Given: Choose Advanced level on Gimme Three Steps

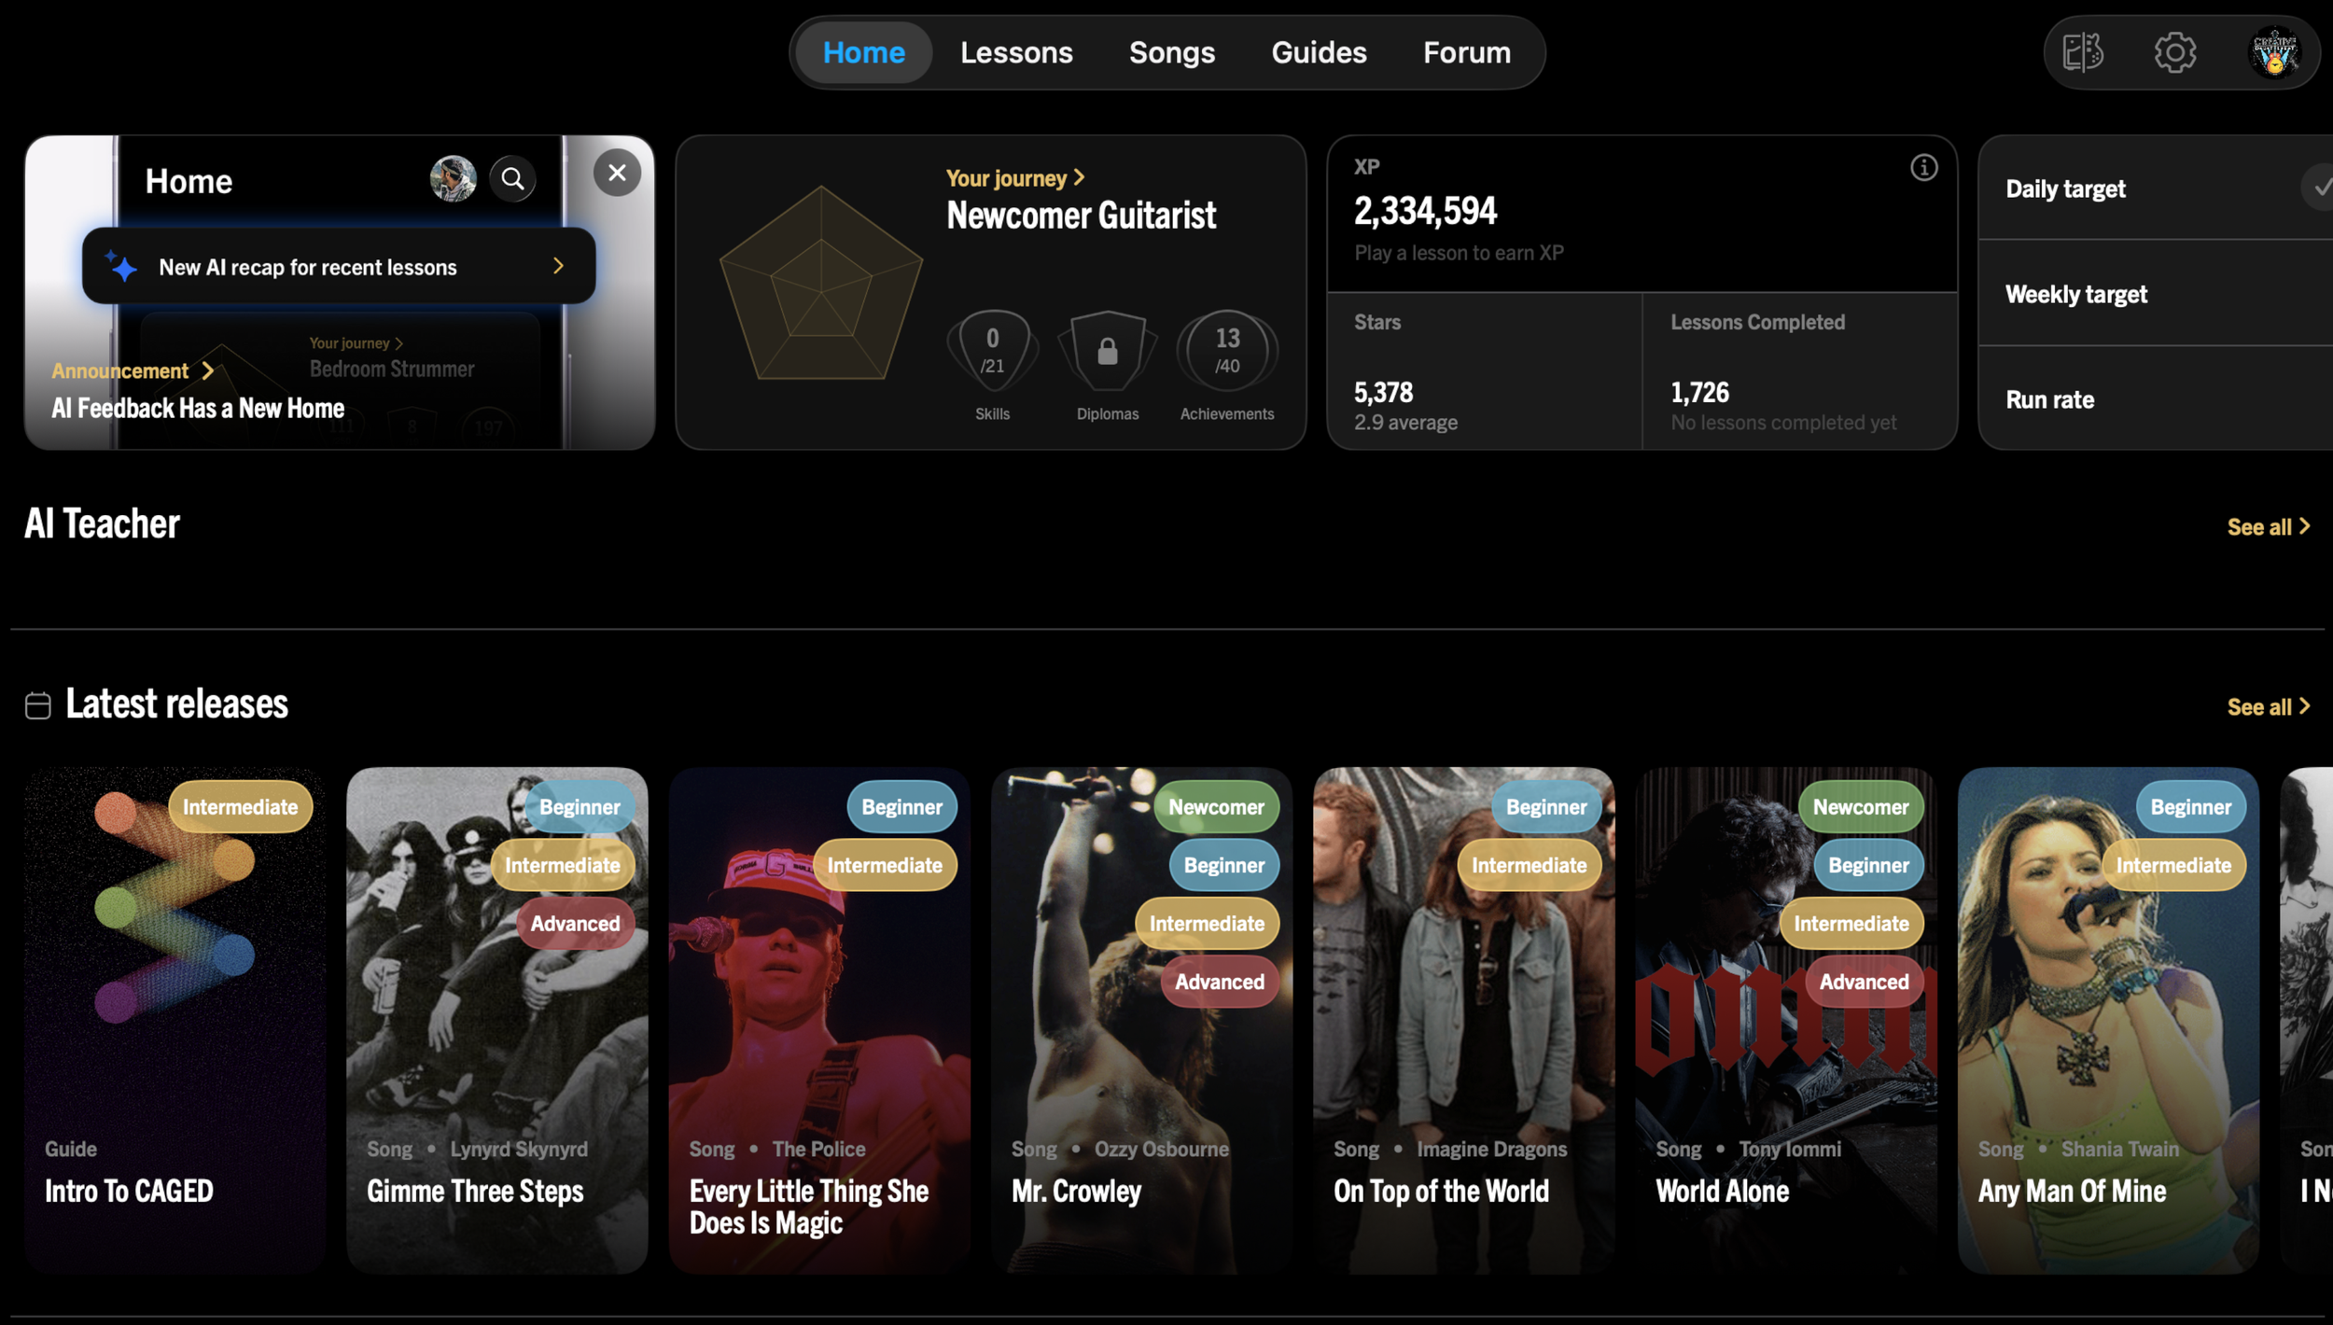Looking at the screenshot, I should click(x=575, y=924).
